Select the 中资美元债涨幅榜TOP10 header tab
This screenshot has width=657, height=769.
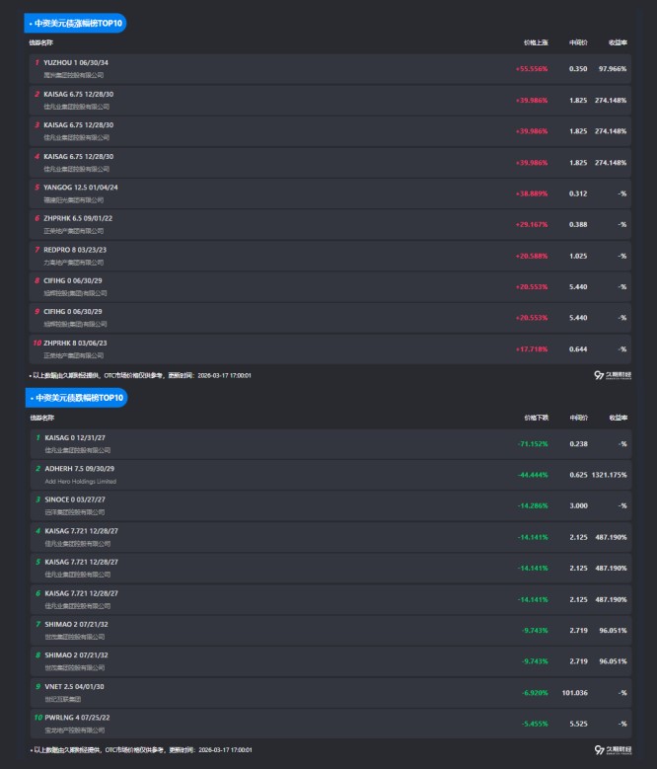point(76,23)
